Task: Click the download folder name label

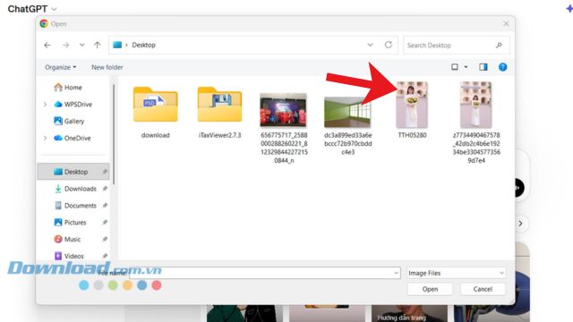Action: tap(155, 135)
